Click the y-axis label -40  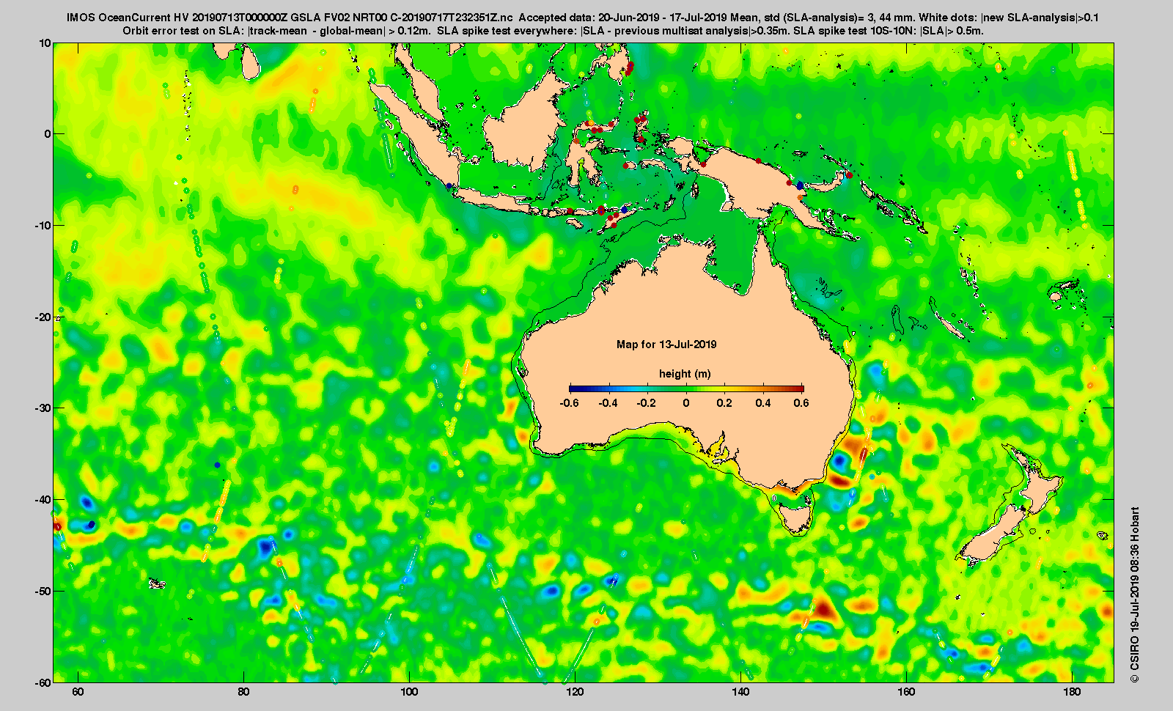43,500
